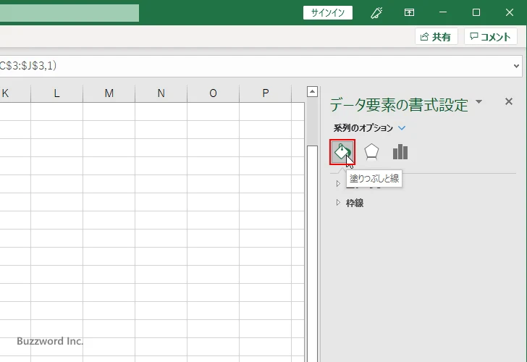Click the pen and sparkle icon in title bar
Viewport: 527px width, 362px height.
pyautogui.click(x=376, y=13)
